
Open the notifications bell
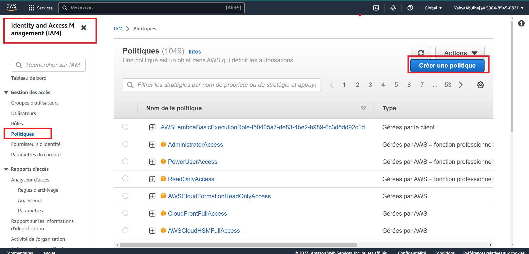pyautogui.click(x=393, y=8)
